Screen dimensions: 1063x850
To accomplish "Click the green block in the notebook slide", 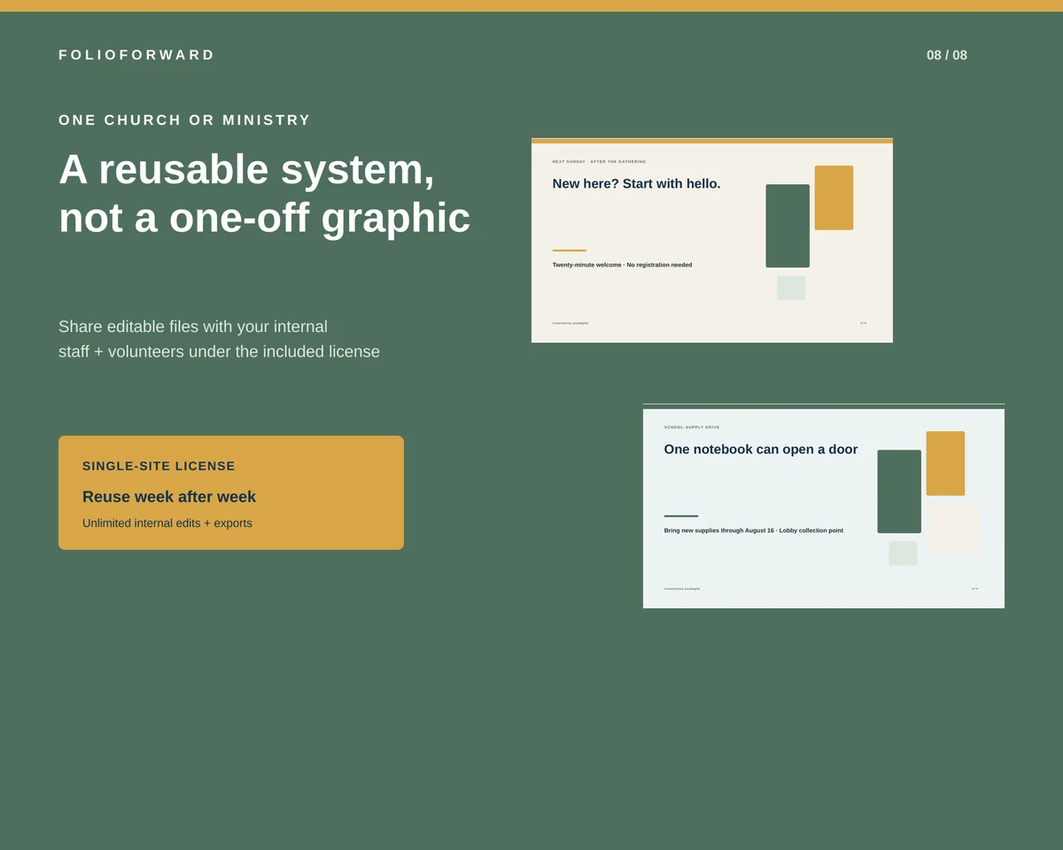I will (899, 491).
